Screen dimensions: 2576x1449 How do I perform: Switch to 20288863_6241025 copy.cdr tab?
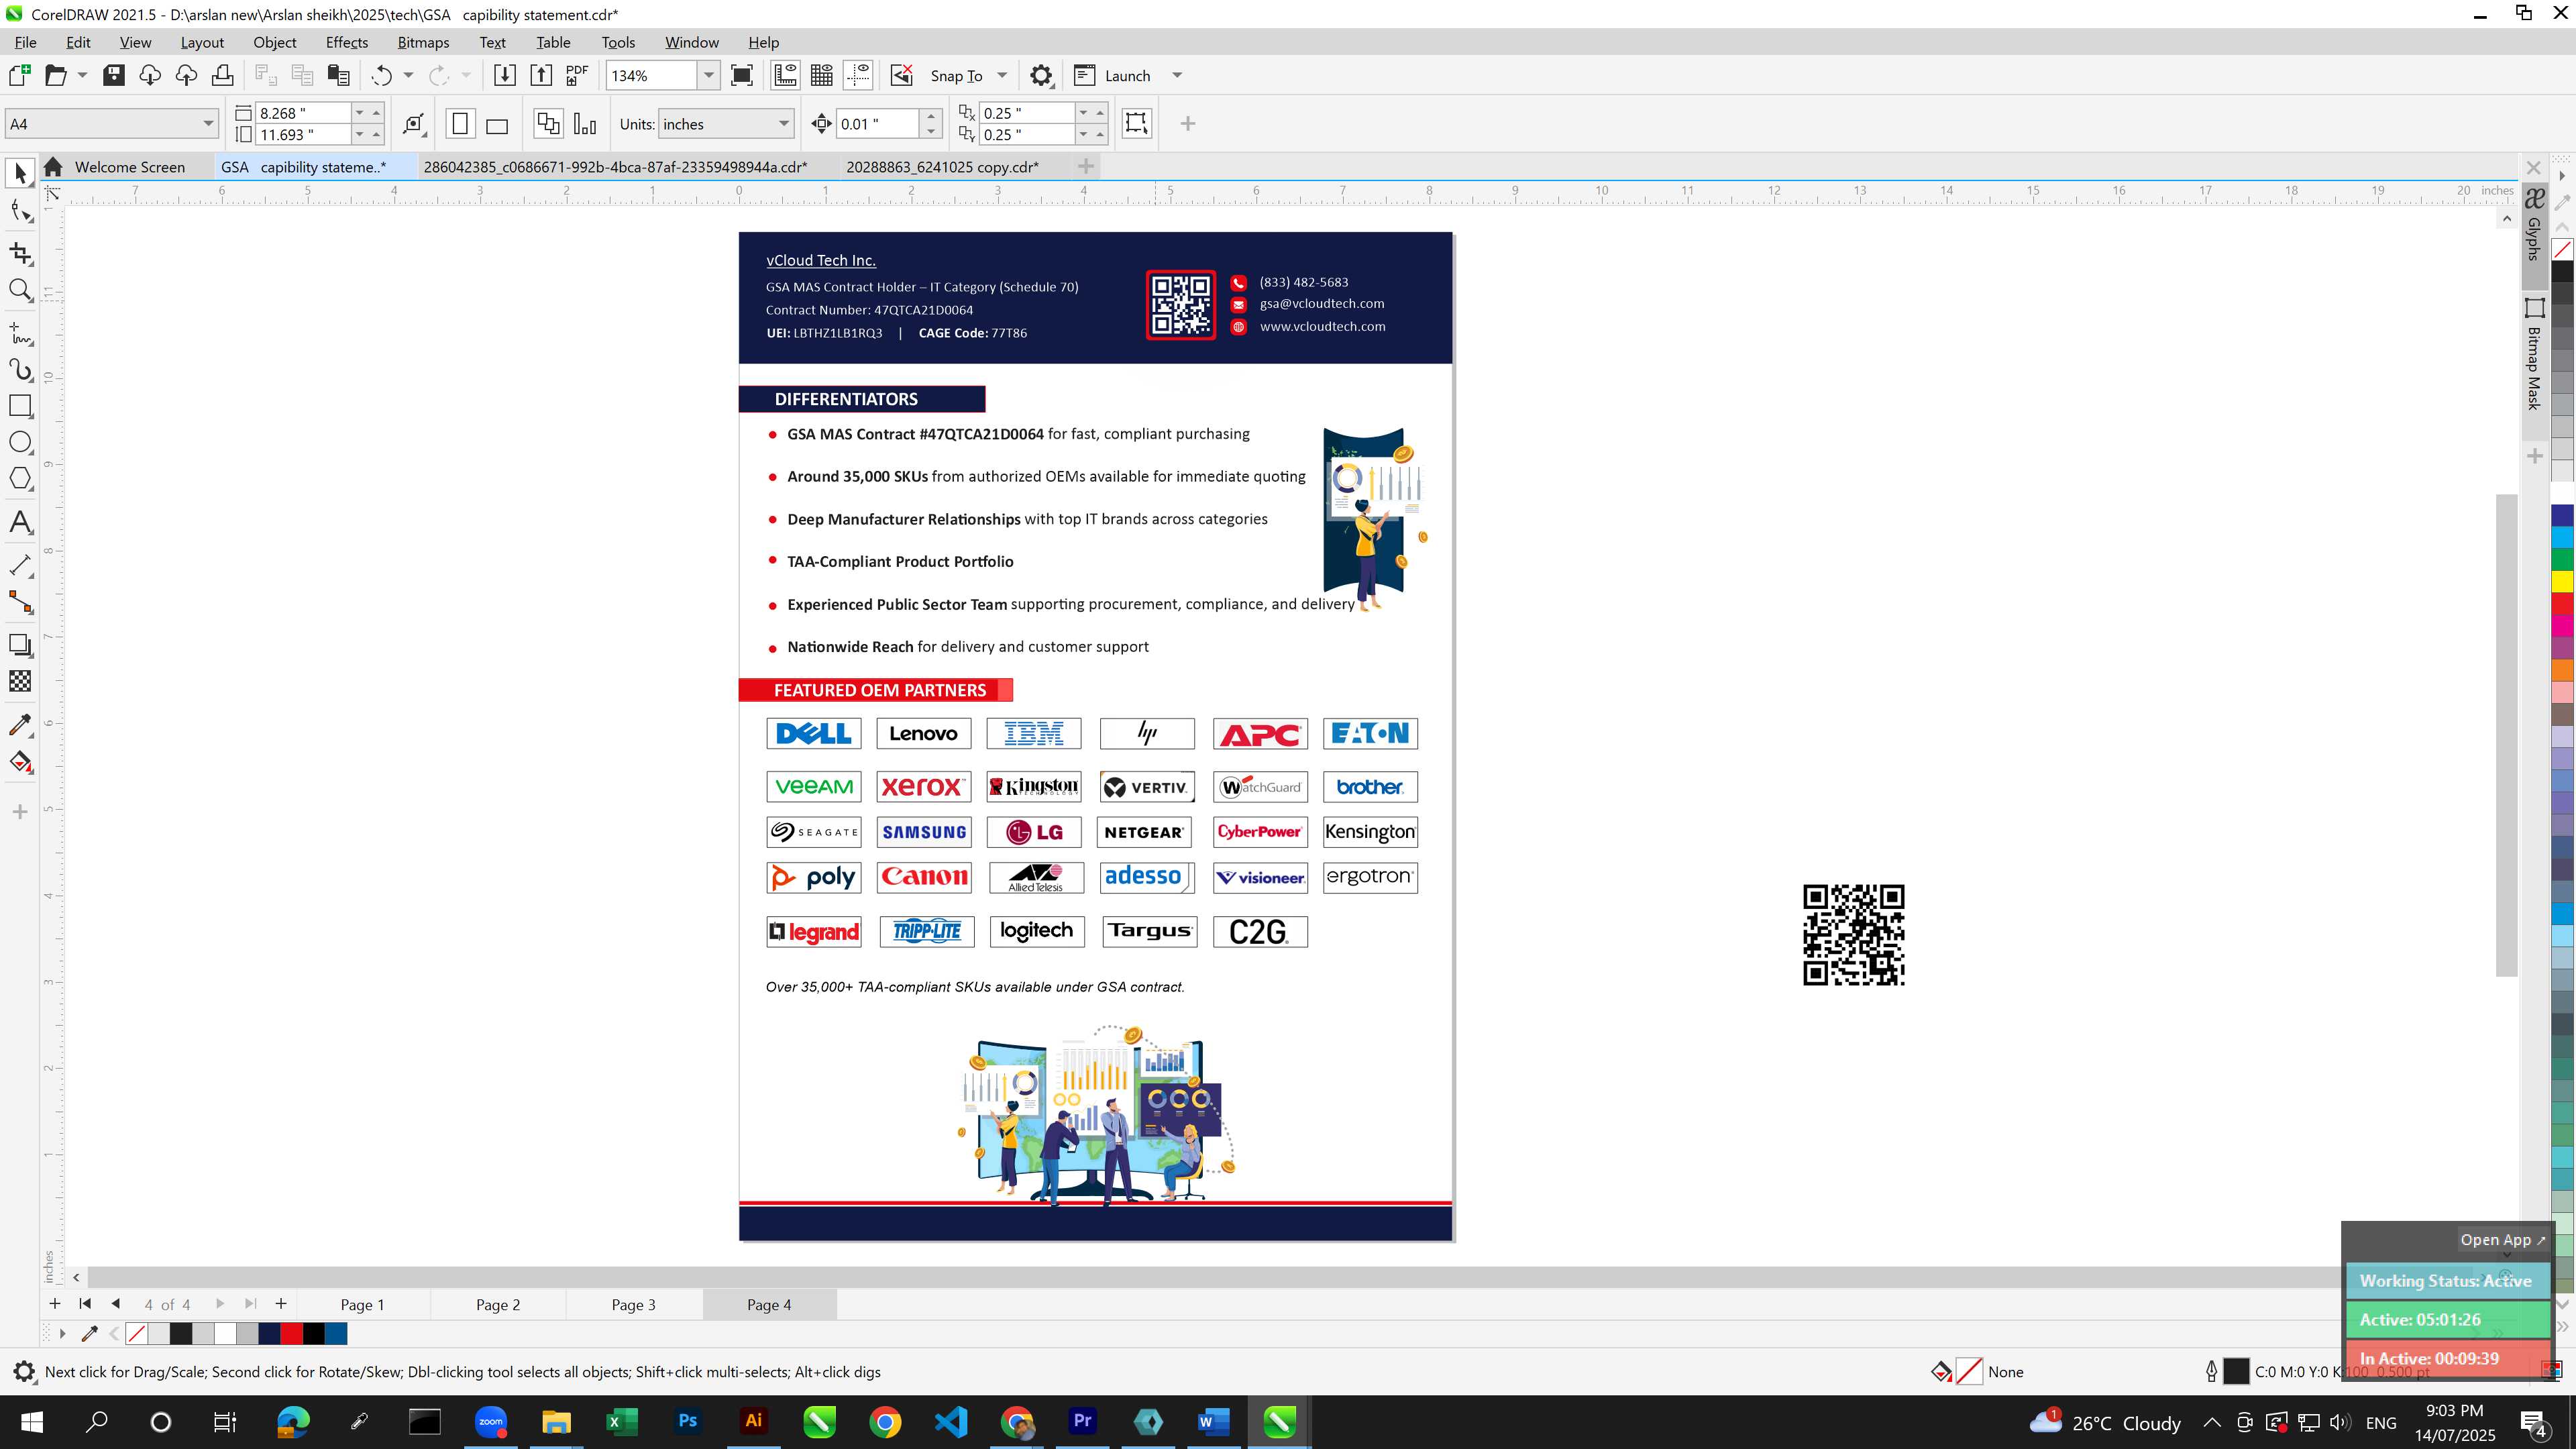click(942, 167)
